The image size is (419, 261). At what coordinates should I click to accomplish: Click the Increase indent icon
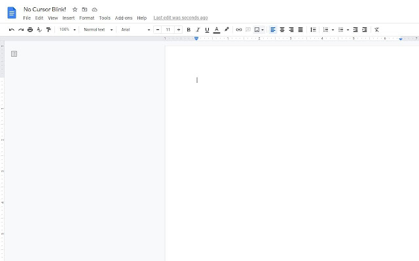pyautogui.click(x=365, y=29)
